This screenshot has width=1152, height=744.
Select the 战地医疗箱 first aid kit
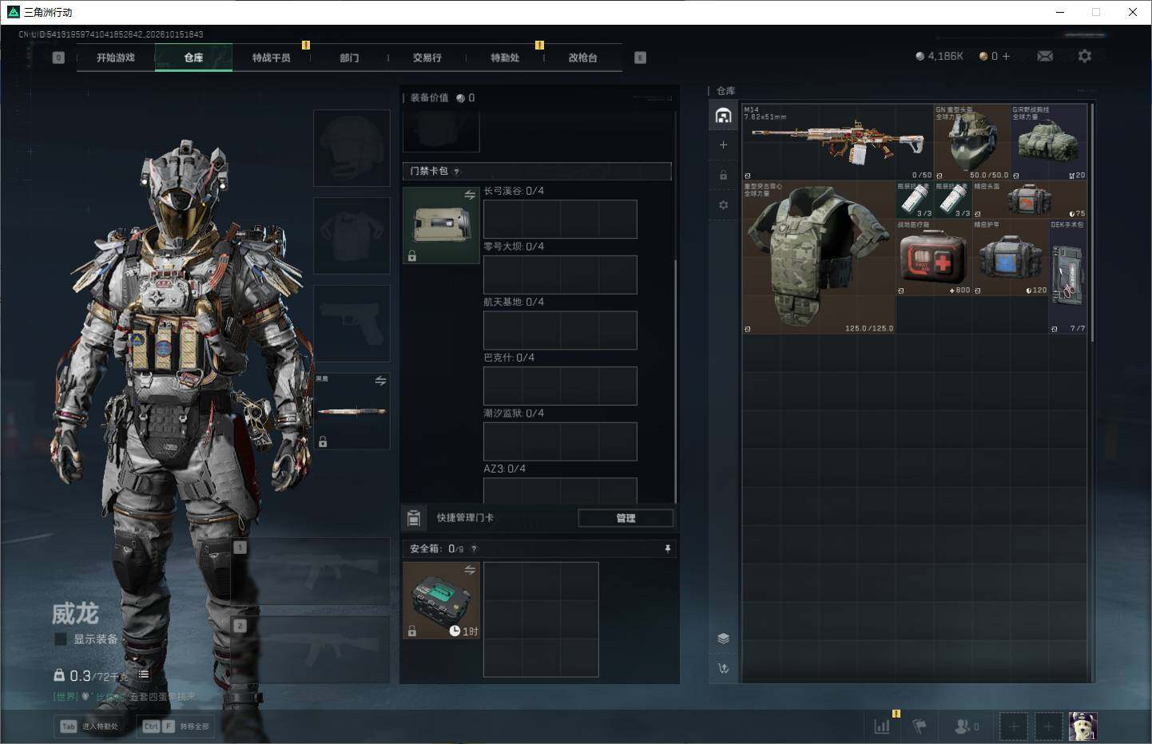tap(934, 258)
